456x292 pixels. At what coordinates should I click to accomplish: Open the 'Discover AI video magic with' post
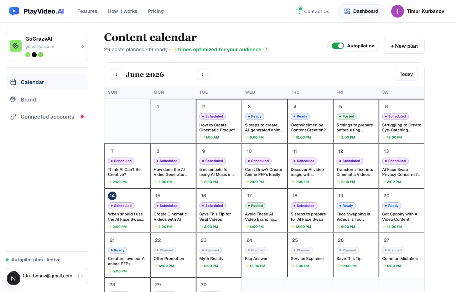click(x=307, y=172)
